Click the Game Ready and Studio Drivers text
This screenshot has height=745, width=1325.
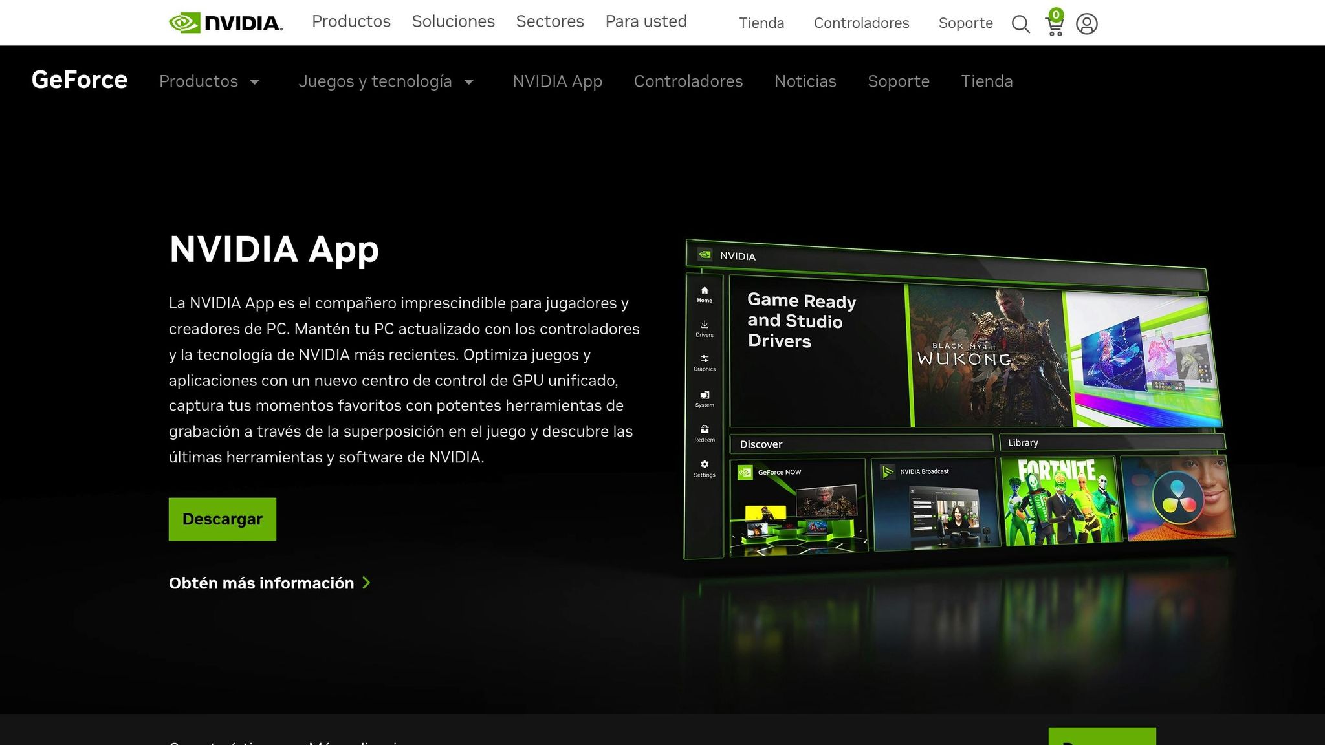pyautogui.click(x=802, y=321)
